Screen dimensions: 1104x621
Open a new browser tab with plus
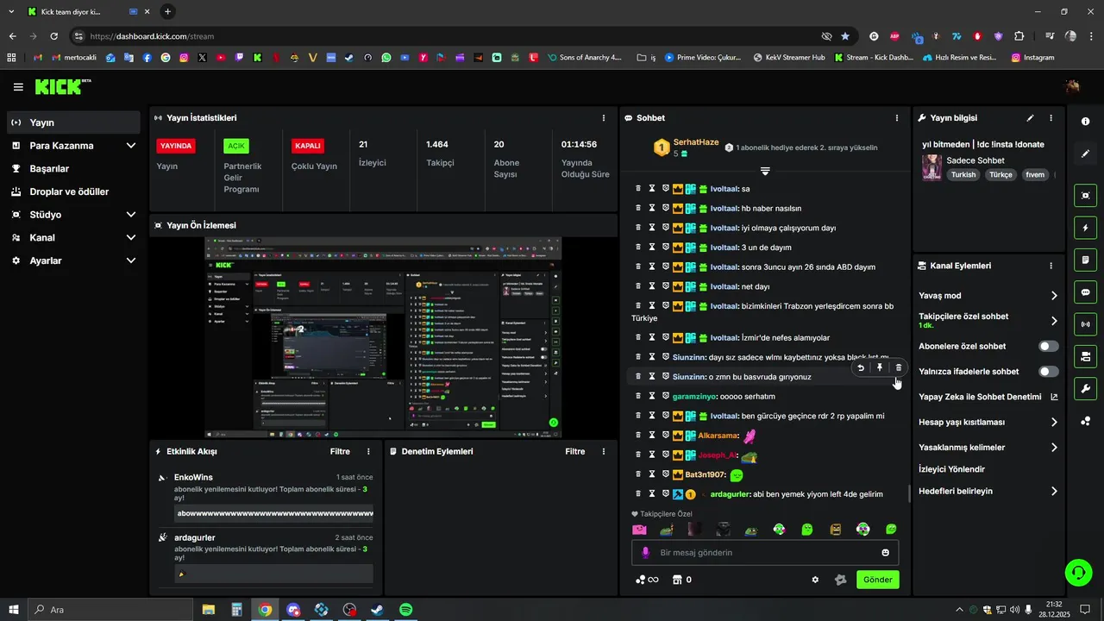point(167,12)
